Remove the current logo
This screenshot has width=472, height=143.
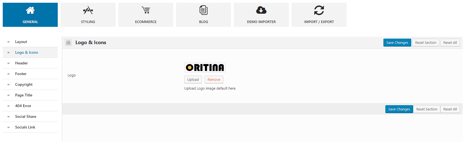tap(214, 79)
